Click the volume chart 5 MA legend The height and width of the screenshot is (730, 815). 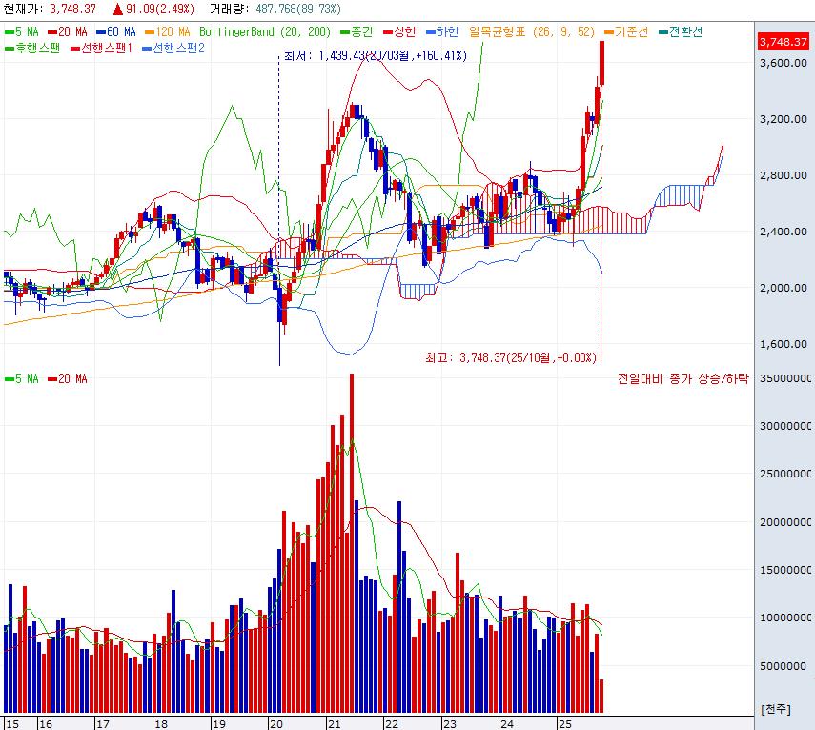click(x=21, y=378)
